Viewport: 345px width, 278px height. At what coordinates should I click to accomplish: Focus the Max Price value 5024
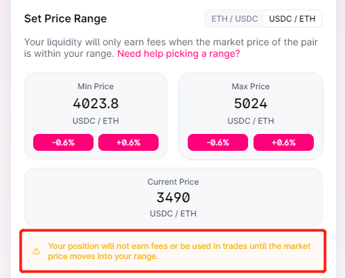(251, 103)
